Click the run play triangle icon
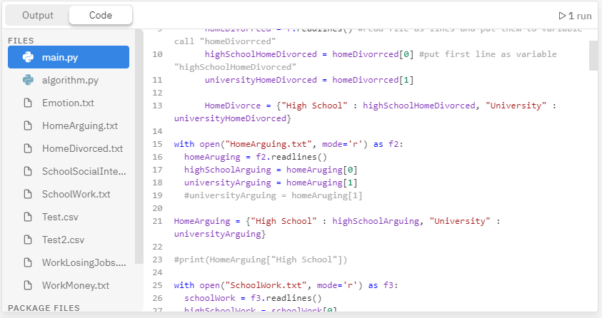Image resolution: width=602 pixels, height=318 pixels. click(x=562, y=16)
